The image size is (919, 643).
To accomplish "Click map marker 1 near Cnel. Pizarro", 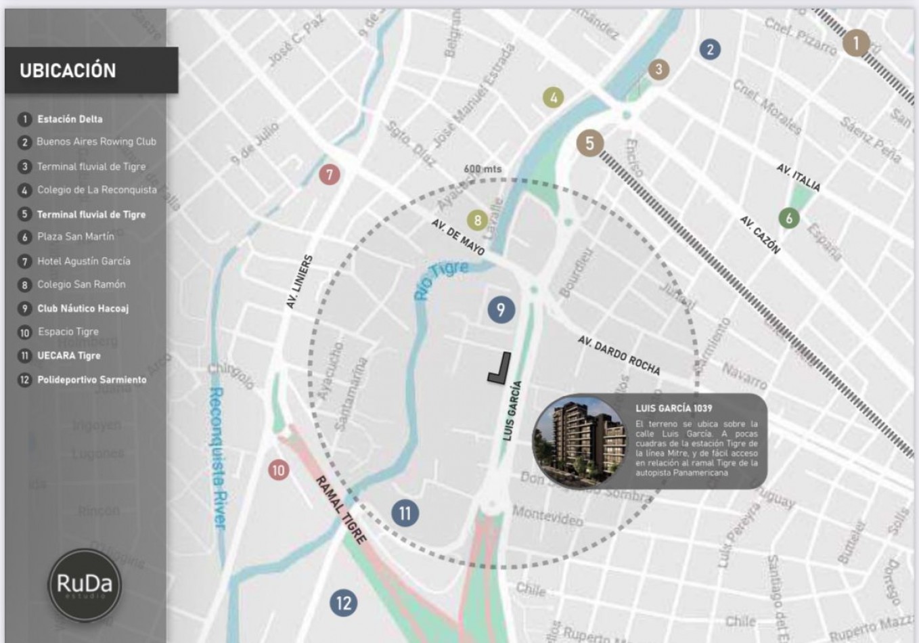I will click(x=855, y=43).
